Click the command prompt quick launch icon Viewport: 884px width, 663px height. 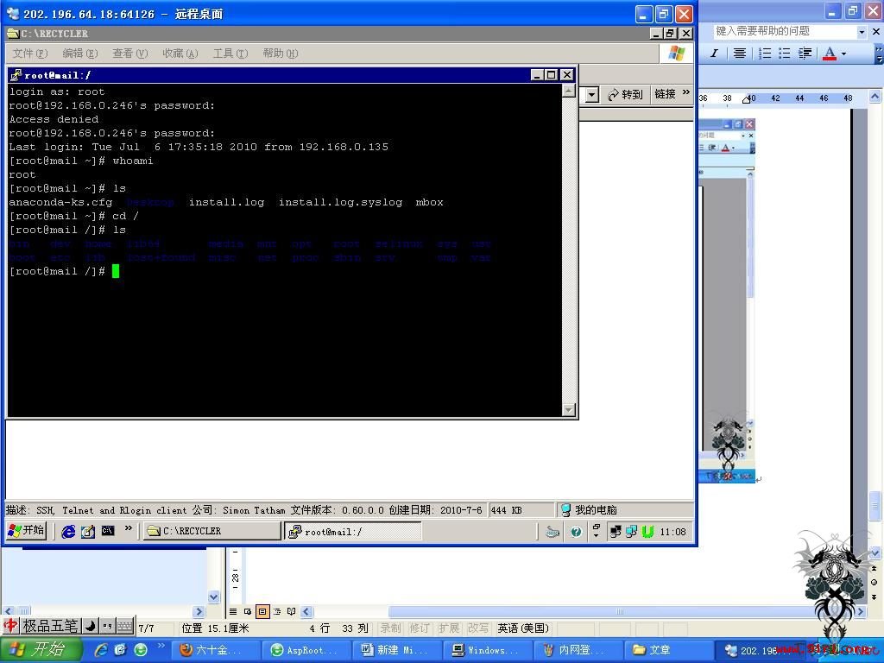tap(107, 531)
